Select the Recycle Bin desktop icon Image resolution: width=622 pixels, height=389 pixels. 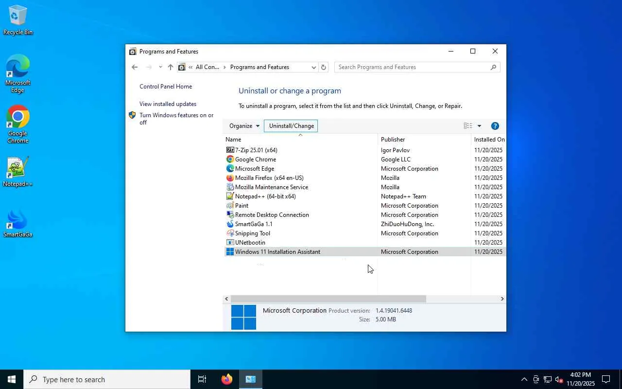tap(18, 20)
